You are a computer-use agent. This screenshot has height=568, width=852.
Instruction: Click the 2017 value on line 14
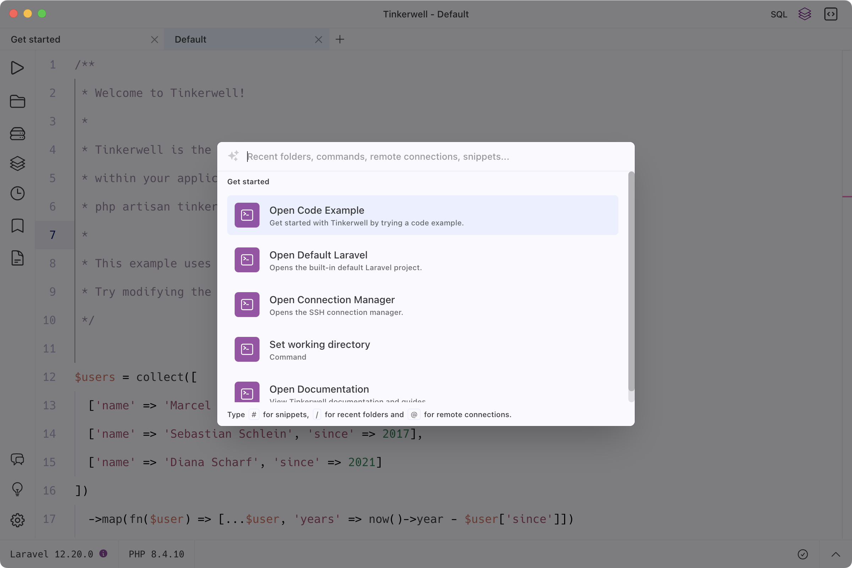396,433
